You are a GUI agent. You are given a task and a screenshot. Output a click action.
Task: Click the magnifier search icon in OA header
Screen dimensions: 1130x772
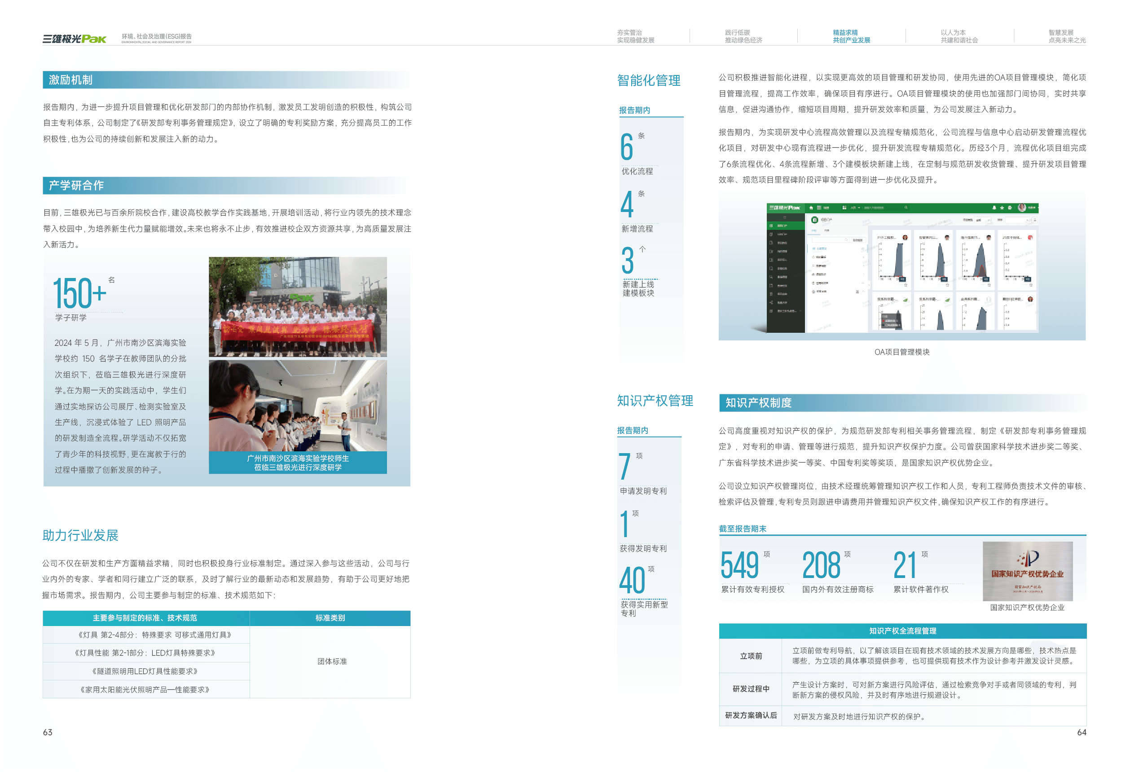pos(906,208)
